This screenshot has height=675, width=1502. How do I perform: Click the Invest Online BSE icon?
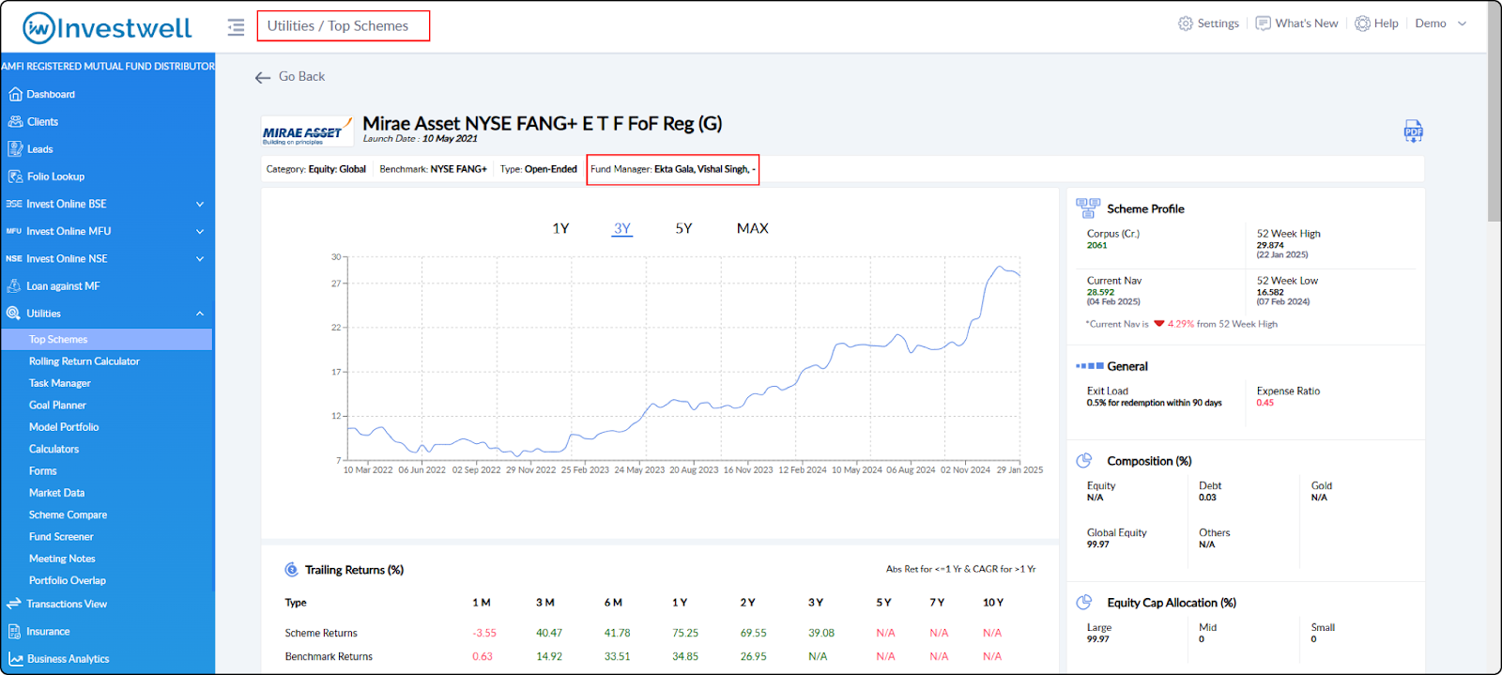click(x=14, y=204)
